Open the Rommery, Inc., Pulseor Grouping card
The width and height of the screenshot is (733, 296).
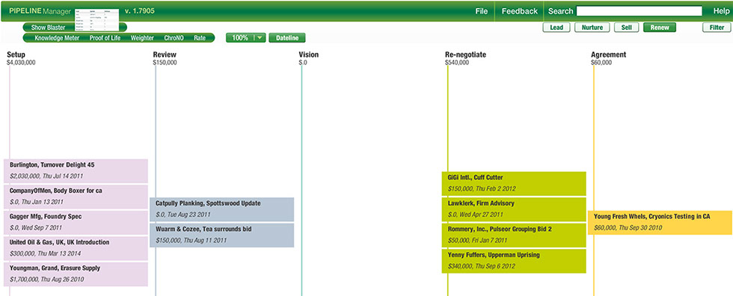514,235
